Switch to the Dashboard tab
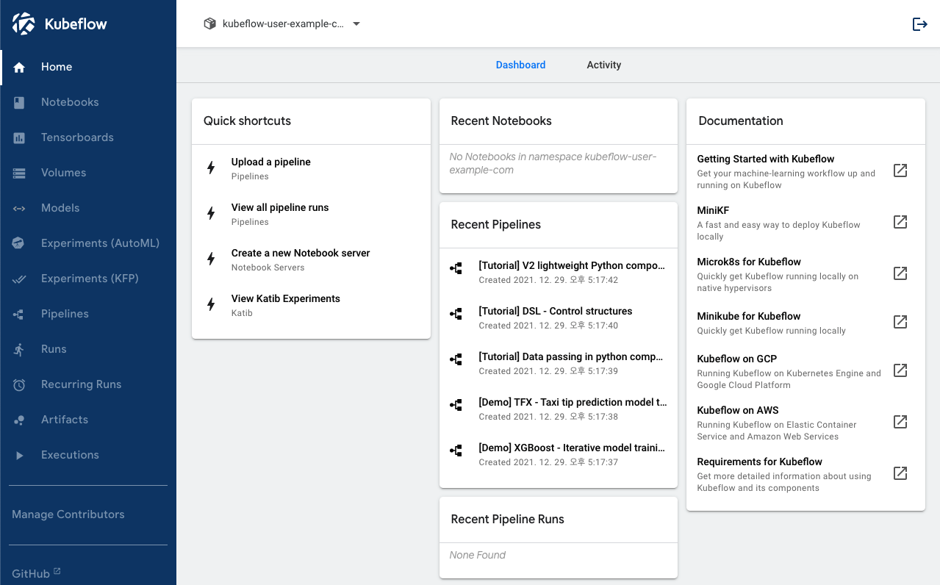The image size is (940, 585). click(520, 65)
